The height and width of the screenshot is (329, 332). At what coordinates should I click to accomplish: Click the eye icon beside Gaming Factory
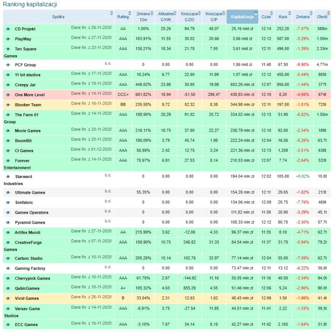(x=8, y=268)
